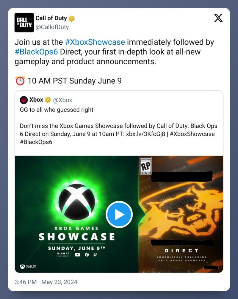The width and height of the screenshot is (238, 299).
Task: Play the Xbox Games Showcase video
Action: click(119, 215)
